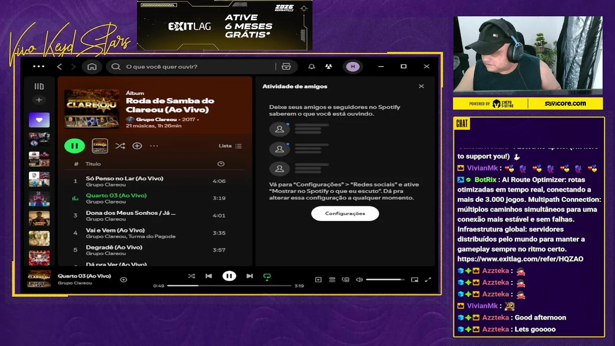Open the three-dots app menu
The image size is (615, 346).
39,66
